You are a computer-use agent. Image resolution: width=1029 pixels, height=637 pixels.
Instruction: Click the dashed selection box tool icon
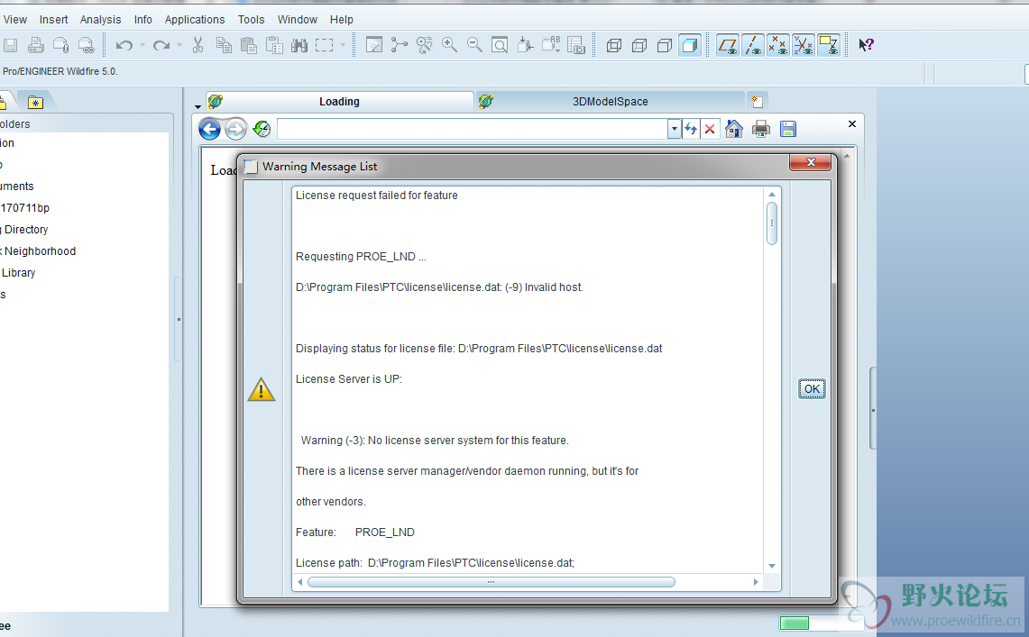(x=324, y=45)
